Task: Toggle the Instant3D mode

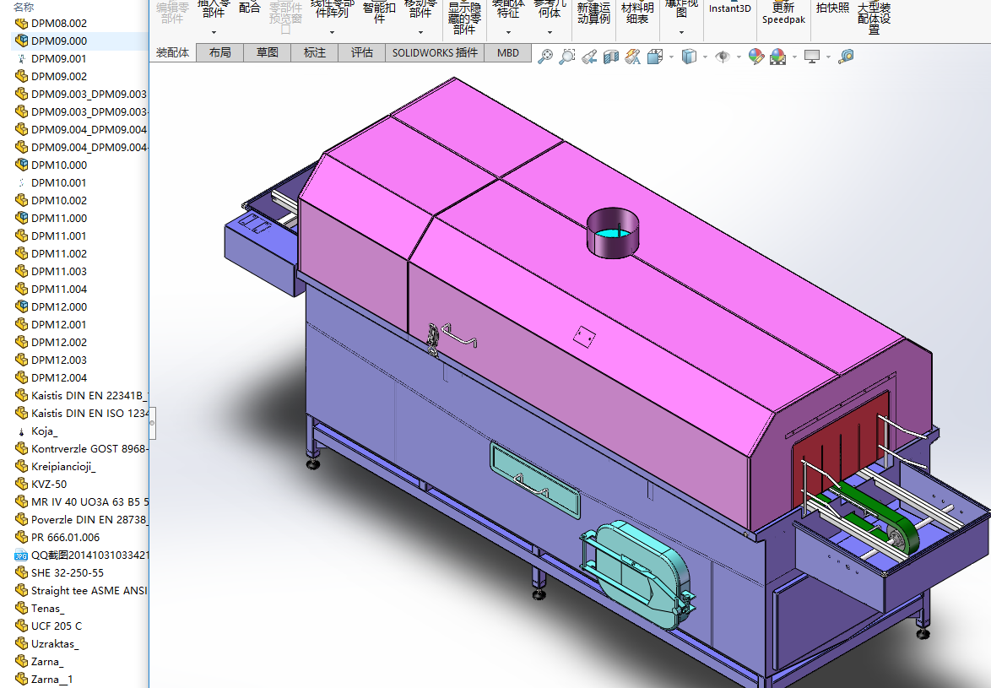Action: [729, 8]
